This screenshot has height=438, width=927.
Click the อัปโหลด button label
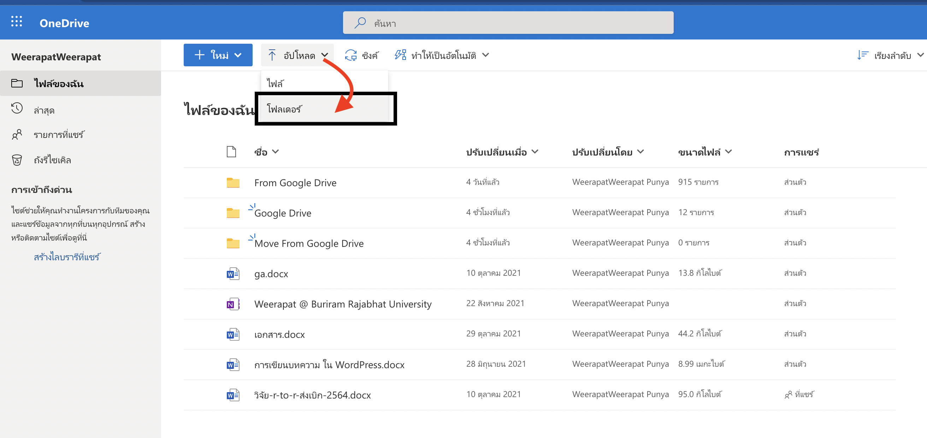click(300, 55)
